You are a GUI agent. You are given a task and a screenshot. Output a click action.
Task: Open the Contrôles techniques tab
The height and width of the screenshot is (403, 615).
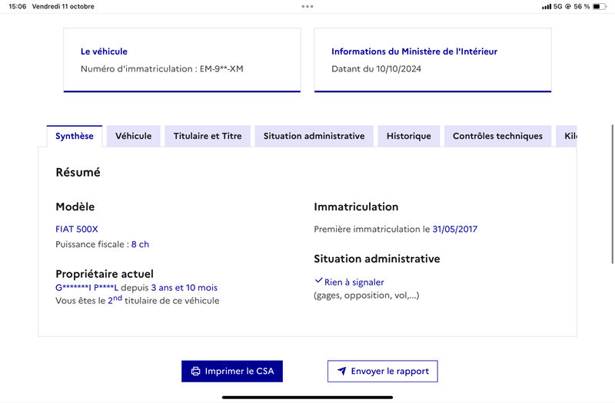click(497, 137)
